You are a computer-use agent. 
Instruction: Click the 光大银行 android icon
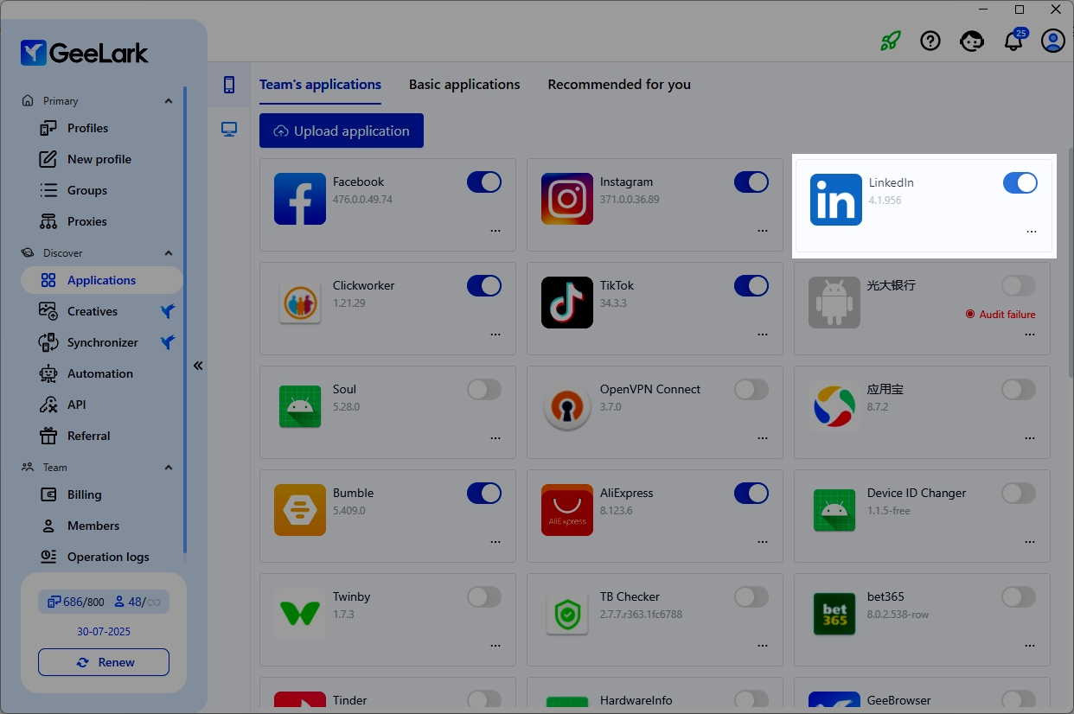click(x=834, y=303)
